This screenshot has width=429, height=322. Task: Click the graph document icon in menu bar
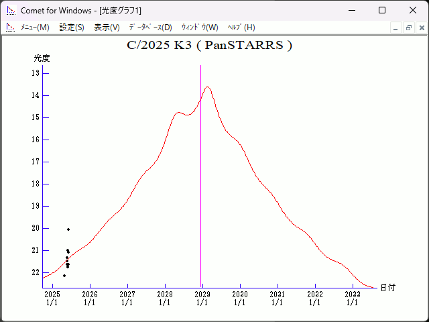point(11,27)
